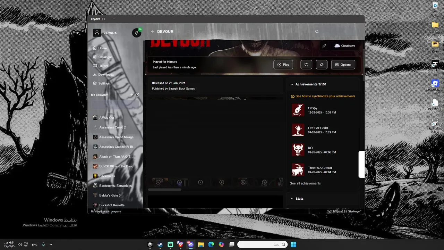The image size is (444, 250).
Task: Open the Options button
Action: [x=343, y=65]
